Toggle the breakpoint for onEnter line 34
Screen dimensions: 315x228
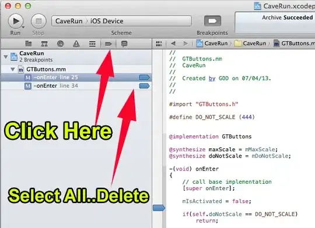point(145,86)
